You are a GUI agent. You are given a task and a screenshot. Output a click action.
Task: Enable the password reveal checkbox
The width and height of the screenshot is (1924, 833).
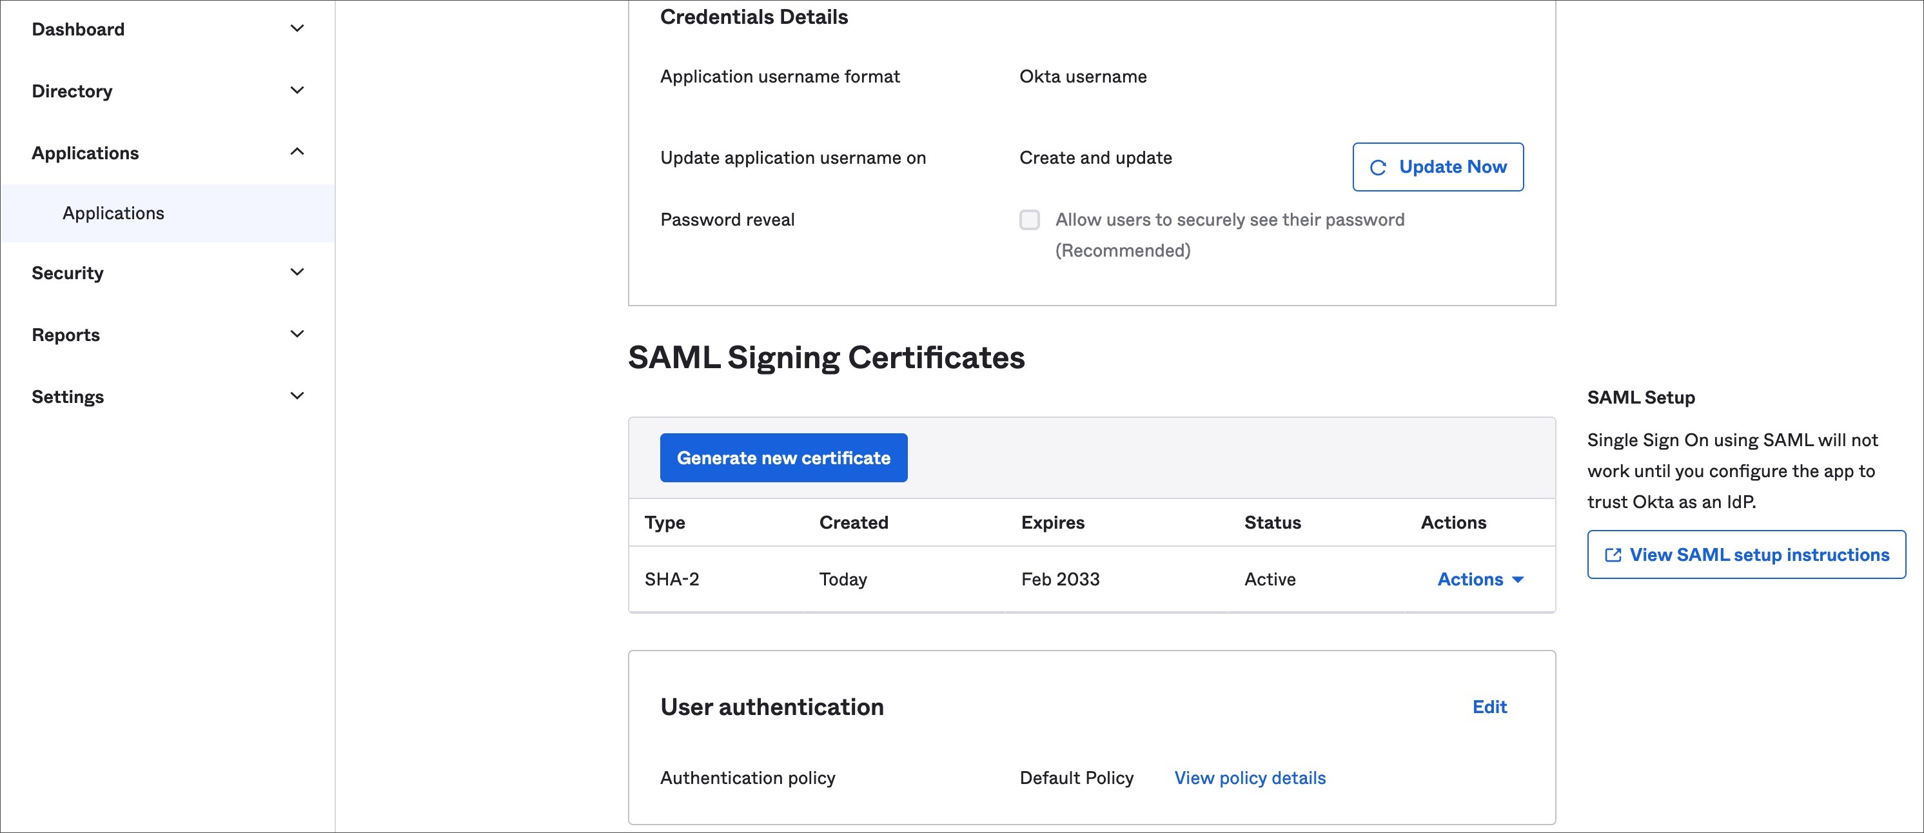[1029, 220]
